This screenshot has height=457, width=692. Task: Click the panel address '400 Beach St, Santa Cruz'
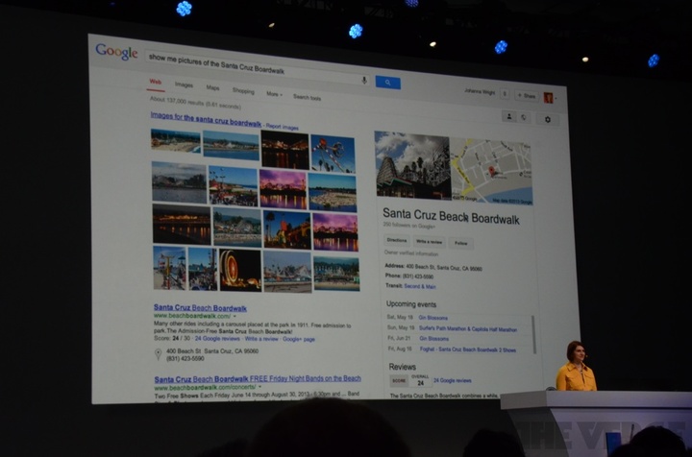pyautogui.click(x=443, y=268)
